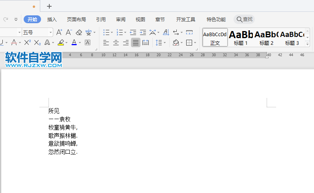
Task: Click the right indent marker on ruler
Action: coord(267,57)
